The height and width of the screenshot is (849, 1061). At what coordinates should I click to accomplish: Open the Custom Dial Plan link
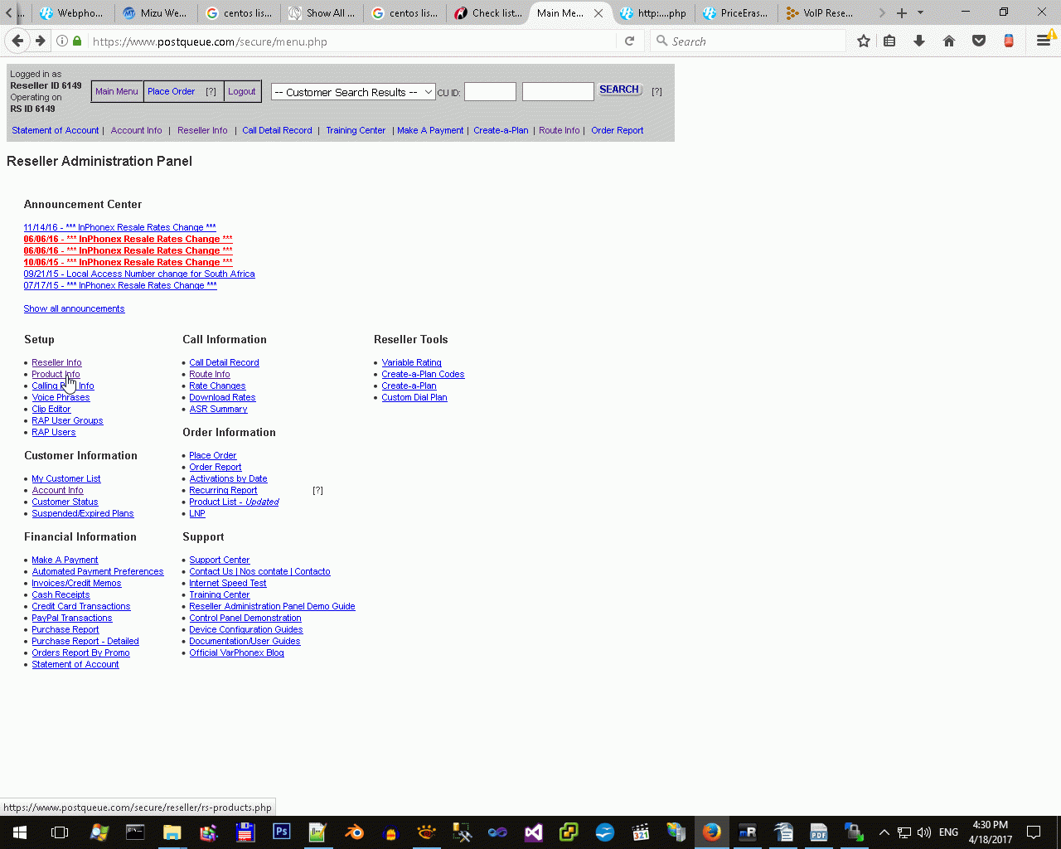[x=414, y=397]
